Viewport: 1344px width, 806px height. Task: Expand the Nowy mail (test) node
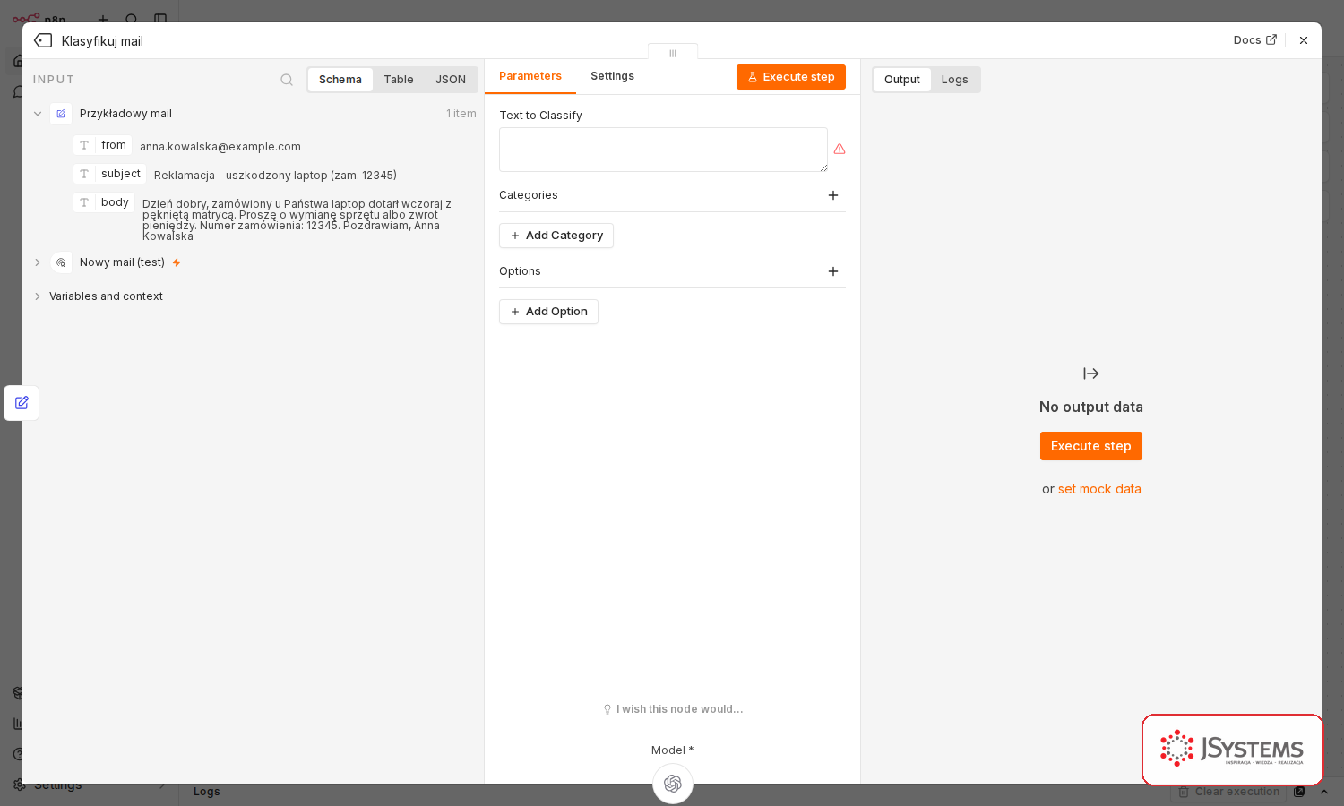pyautogui.click(x=38, y=262)
